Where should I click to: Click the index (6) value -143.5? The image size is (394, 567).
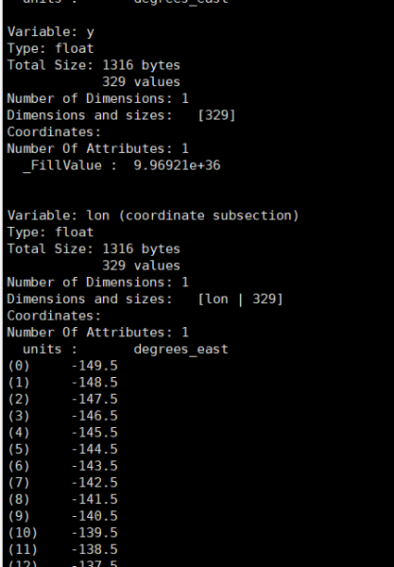(x=94, y=466)
